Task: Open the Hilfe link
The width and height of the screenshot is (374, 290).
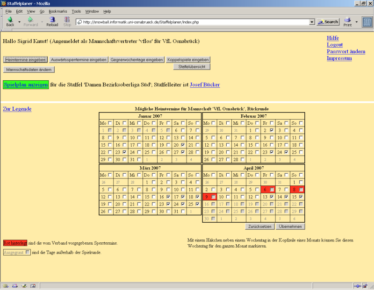Action: click(x=333, y=38)
